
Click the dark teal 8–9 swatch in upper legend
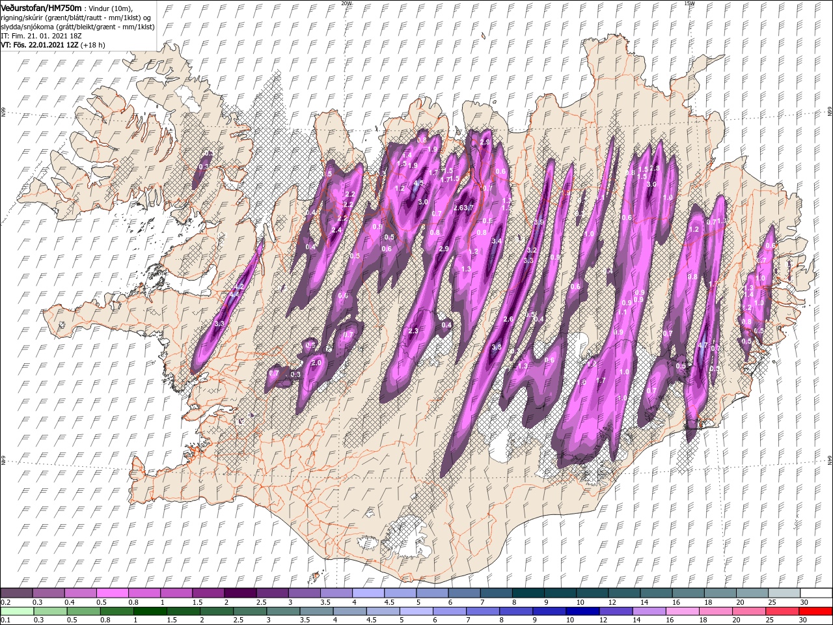point(528,593)
